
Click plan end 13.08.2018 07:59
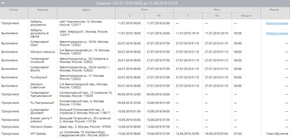[158, 127]
